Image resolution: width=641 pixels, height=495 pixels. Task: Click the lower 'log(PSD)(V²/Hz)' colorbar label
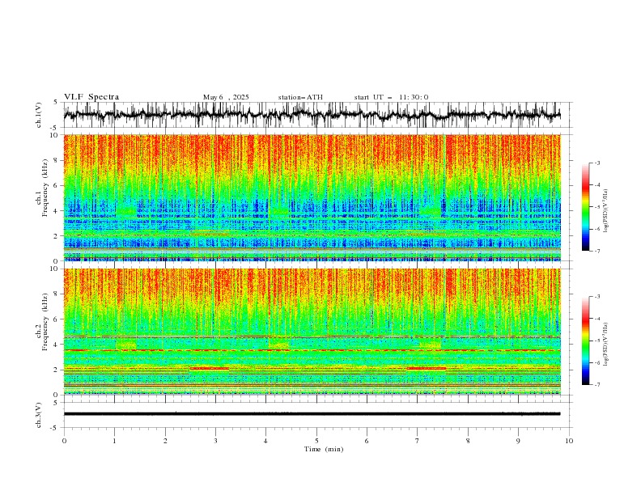click(606, 345)
